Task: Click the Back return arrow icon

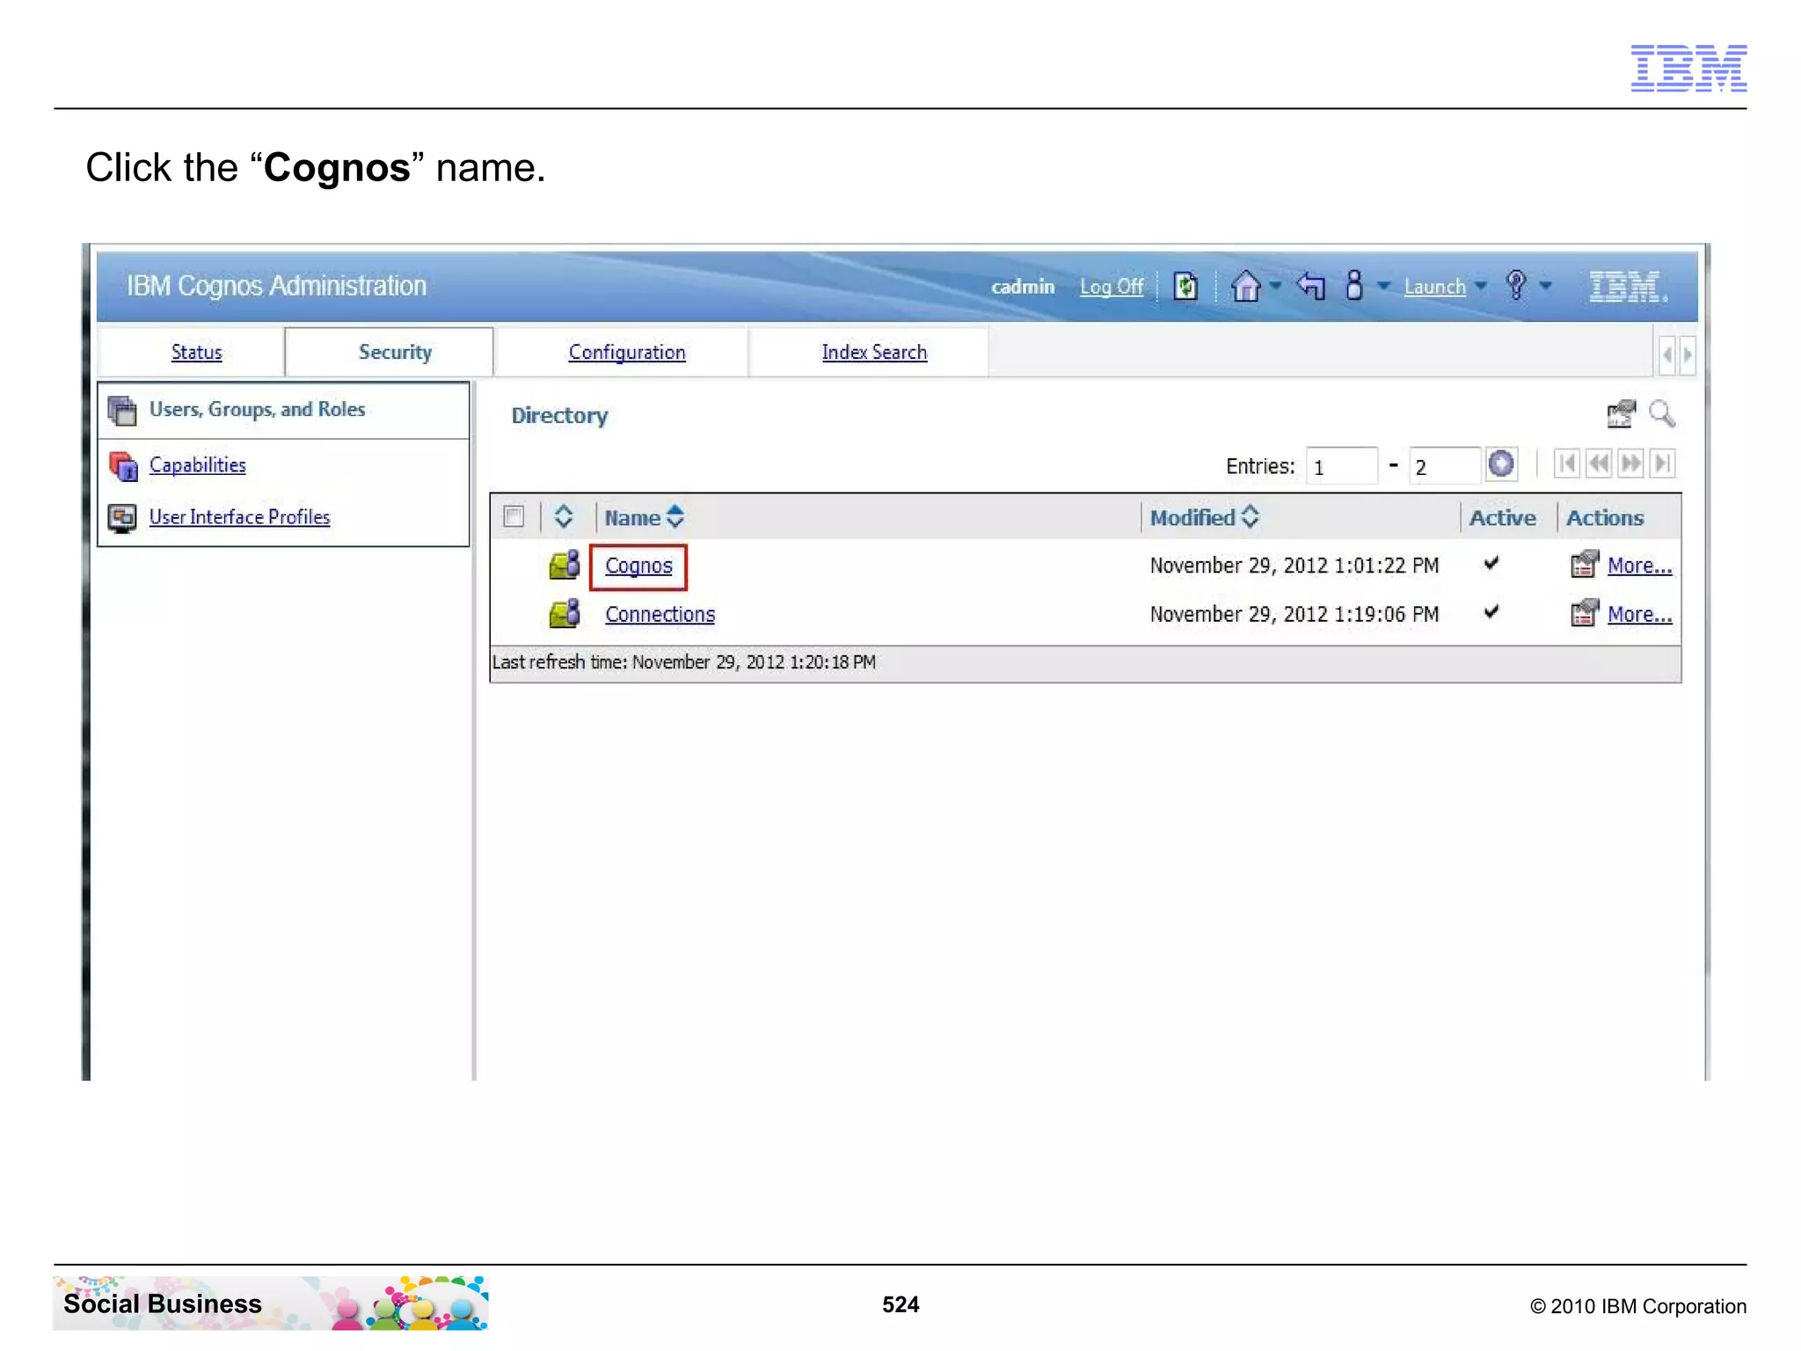Action: [1310, 286]
